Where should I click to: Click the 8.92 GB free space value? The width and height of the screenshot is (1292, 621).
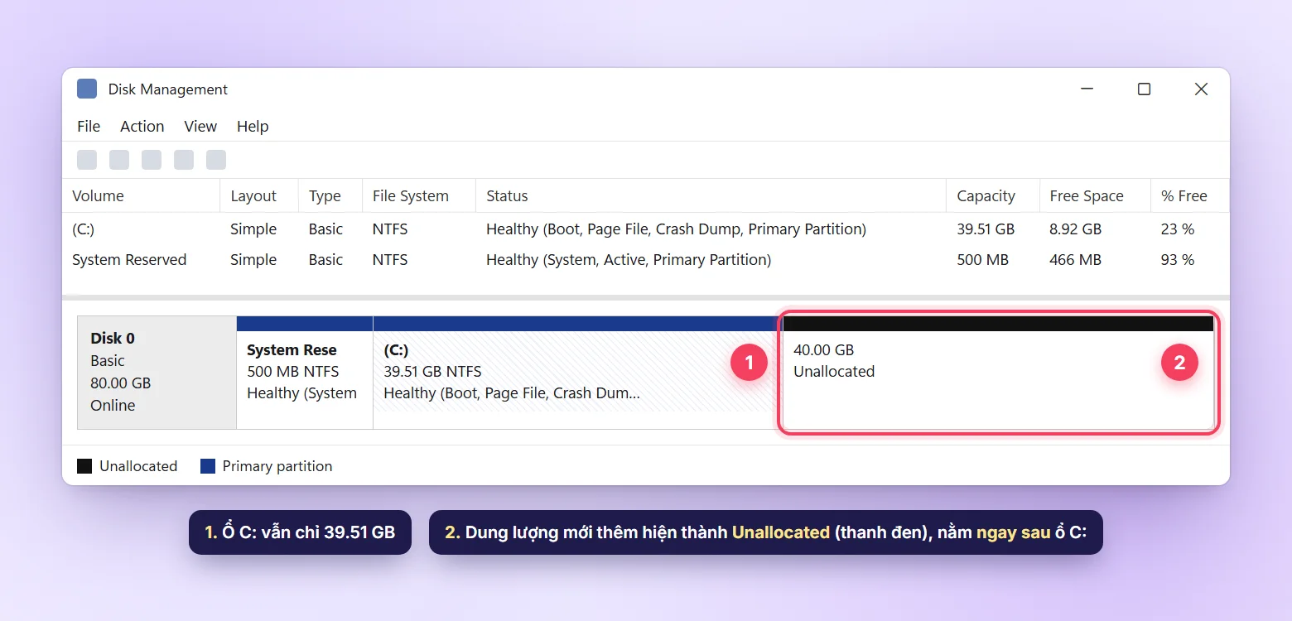[1075, 229]
